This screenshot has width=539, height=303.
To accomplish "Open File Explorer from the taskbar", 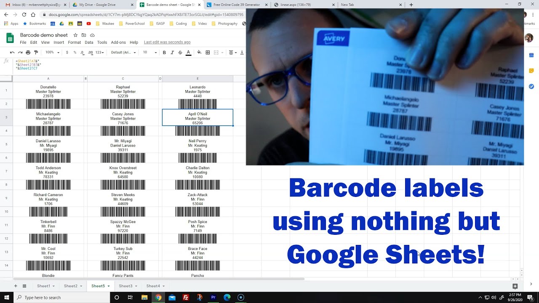I will 144,297.
